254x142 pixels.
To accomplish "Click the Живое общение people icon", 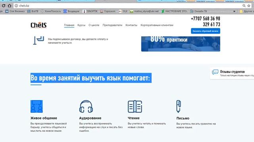I will [x=37, y=106].
